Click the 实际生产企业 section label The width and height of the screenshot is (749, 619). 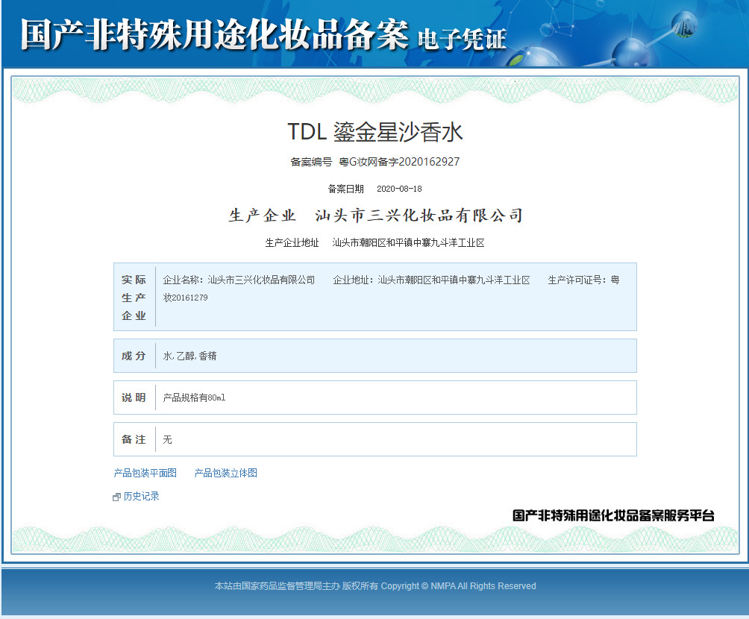coord(134,296)
